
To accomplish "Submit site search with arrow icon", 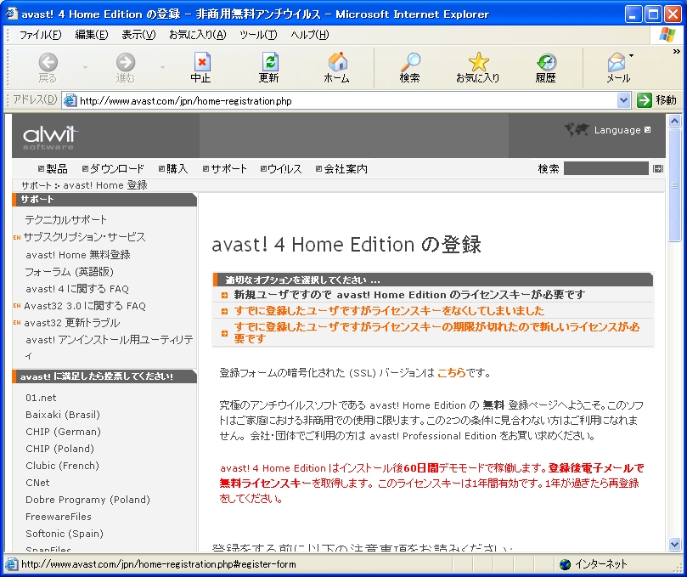I will pos(657,168).
